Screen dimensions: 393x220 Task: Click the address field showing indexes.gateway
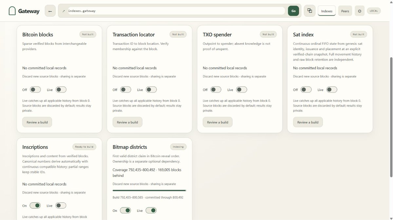coord(176,11)
